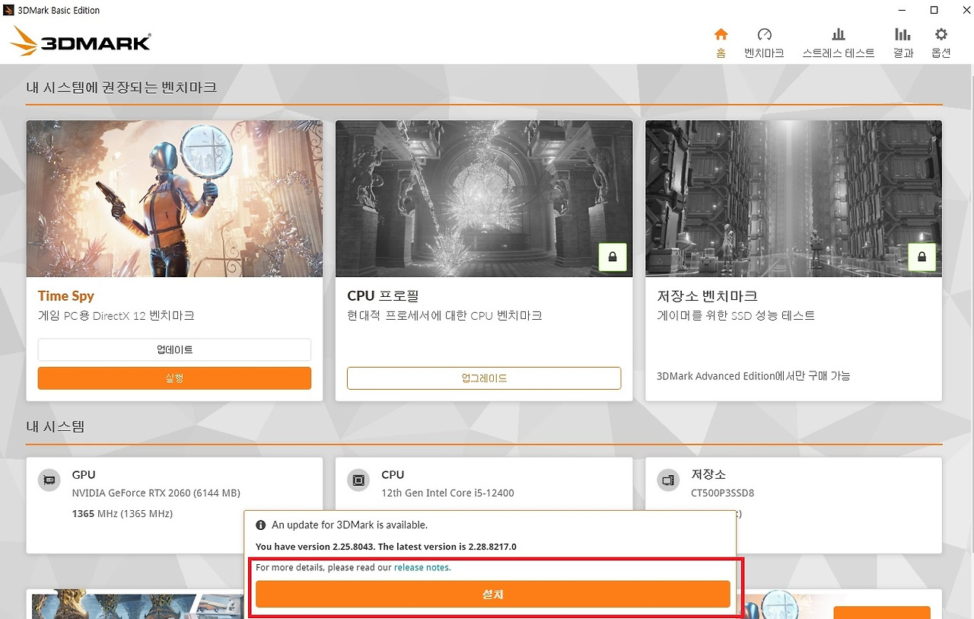Click the lock icon on 저장소 벤치마크 card
974x619 pixels.
pos(921,257)
